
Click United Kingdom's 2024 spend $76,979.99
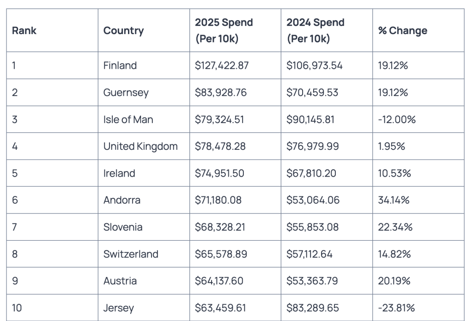coord(312,147)
